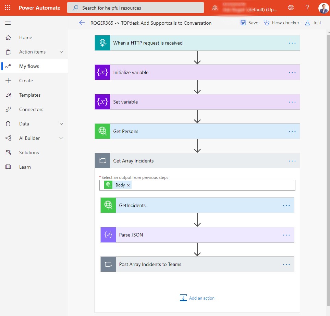
Task: Run the Flow checker
Action: [x=281, y=23]
